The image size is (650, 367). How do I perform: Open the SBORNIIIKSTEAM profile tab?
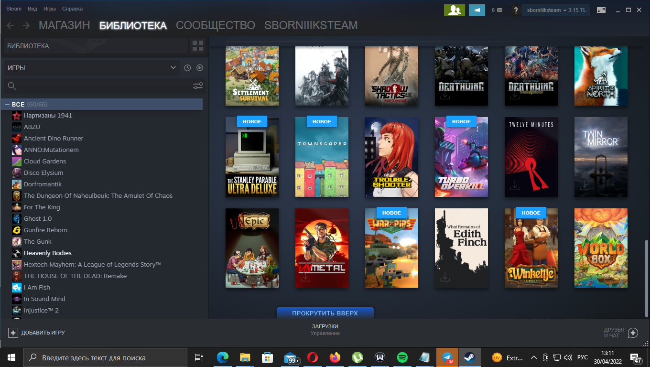311,25
